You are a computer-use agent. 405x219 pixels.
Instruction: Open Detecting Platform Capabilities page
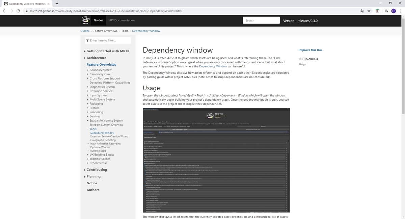point(110,83)
